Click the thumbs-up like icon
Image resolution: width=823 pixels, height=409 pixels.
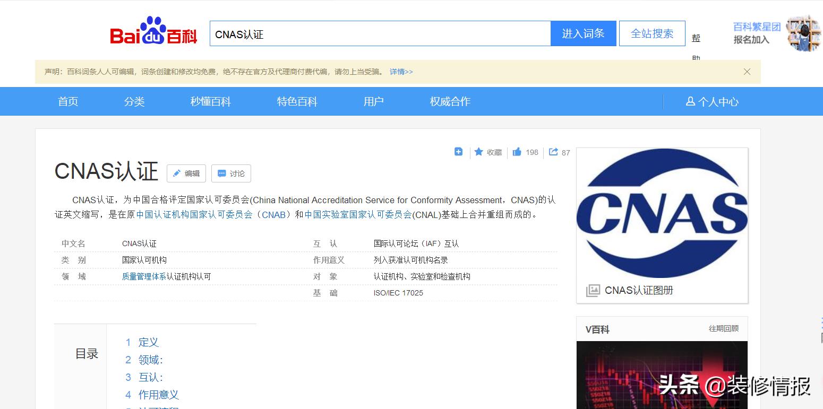[x=517, y=152]
